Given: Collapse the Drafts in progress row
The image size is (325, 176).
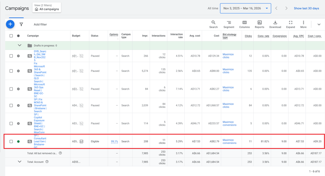Looking at the screenshot, I should [x=19, y=45].
